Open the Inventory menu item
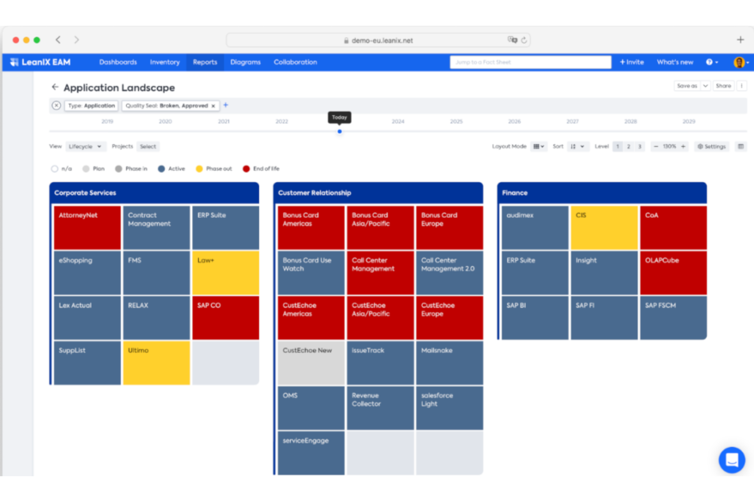 point(165,62)
